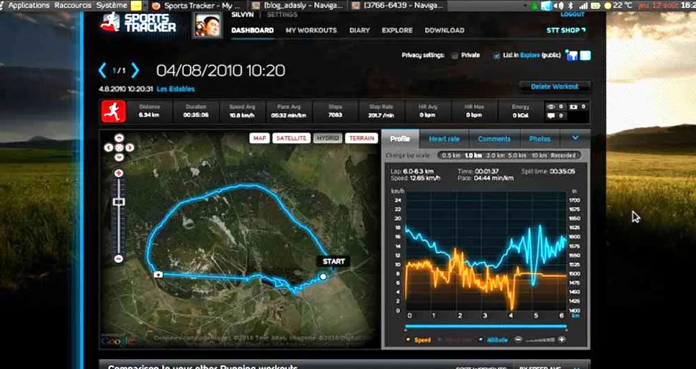The height and width of the screenshot is (369, 696).
Task: Click the Twitter share icon
Action: (x=585, y=55)
